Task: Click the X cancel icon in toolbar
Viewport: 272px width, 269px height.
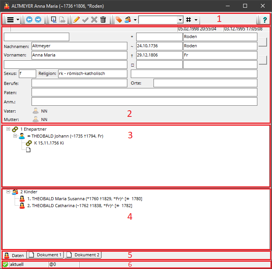Action: click(94, 20)
